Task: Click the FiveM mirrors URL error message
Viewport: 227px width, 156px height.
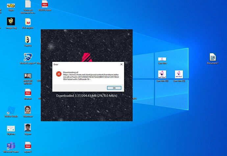Action: 91,76
